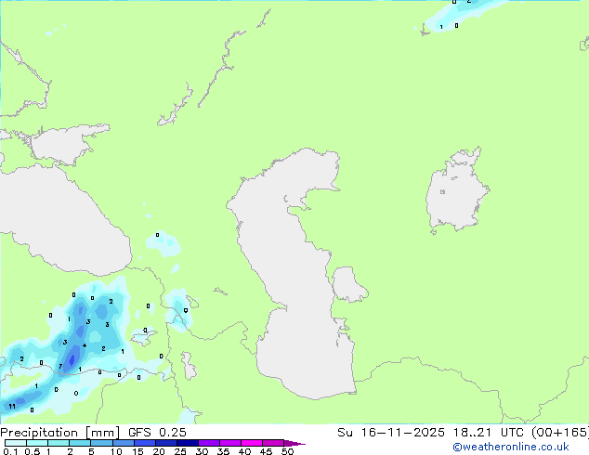This screenshot has height=455, width=589.
Task: Click the purple arrow above 50 mm
Action: (294, 443)
